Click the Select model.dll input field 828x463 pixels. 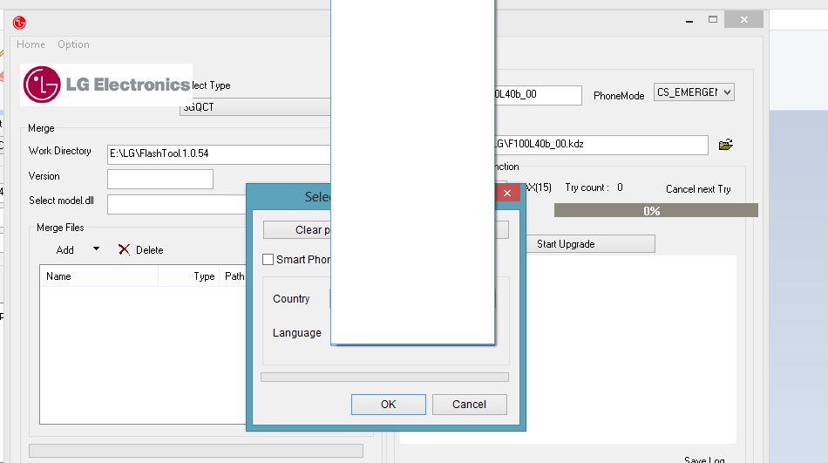(x=177, y=205)
